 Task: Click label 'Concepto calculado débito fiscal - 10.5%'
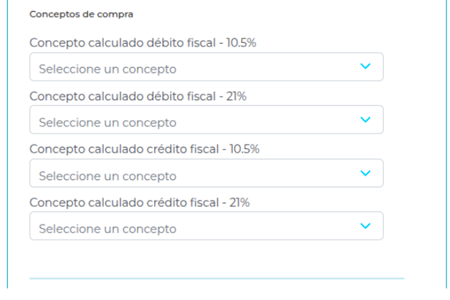tap(142, 43)
